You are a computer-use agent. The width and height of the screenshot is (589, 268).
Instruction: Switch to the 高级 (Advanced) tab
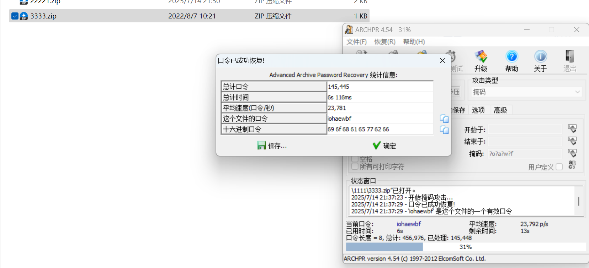coord(500,110)
